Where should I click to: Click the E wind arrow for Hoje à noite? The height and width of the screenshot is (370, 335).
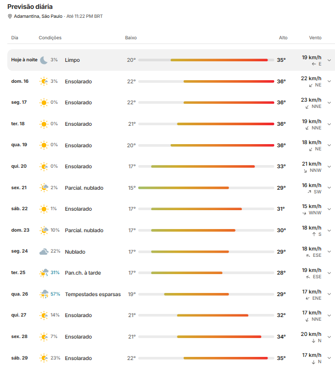[x=314, y=64]
